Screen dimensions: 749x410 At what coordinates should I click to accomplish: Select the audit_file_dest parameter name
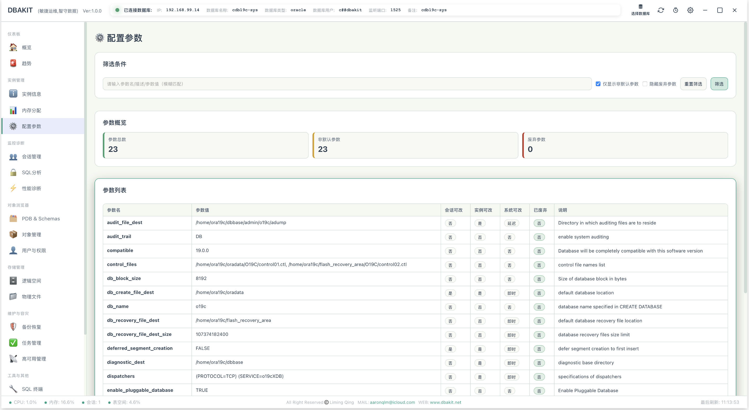point(124,222)
